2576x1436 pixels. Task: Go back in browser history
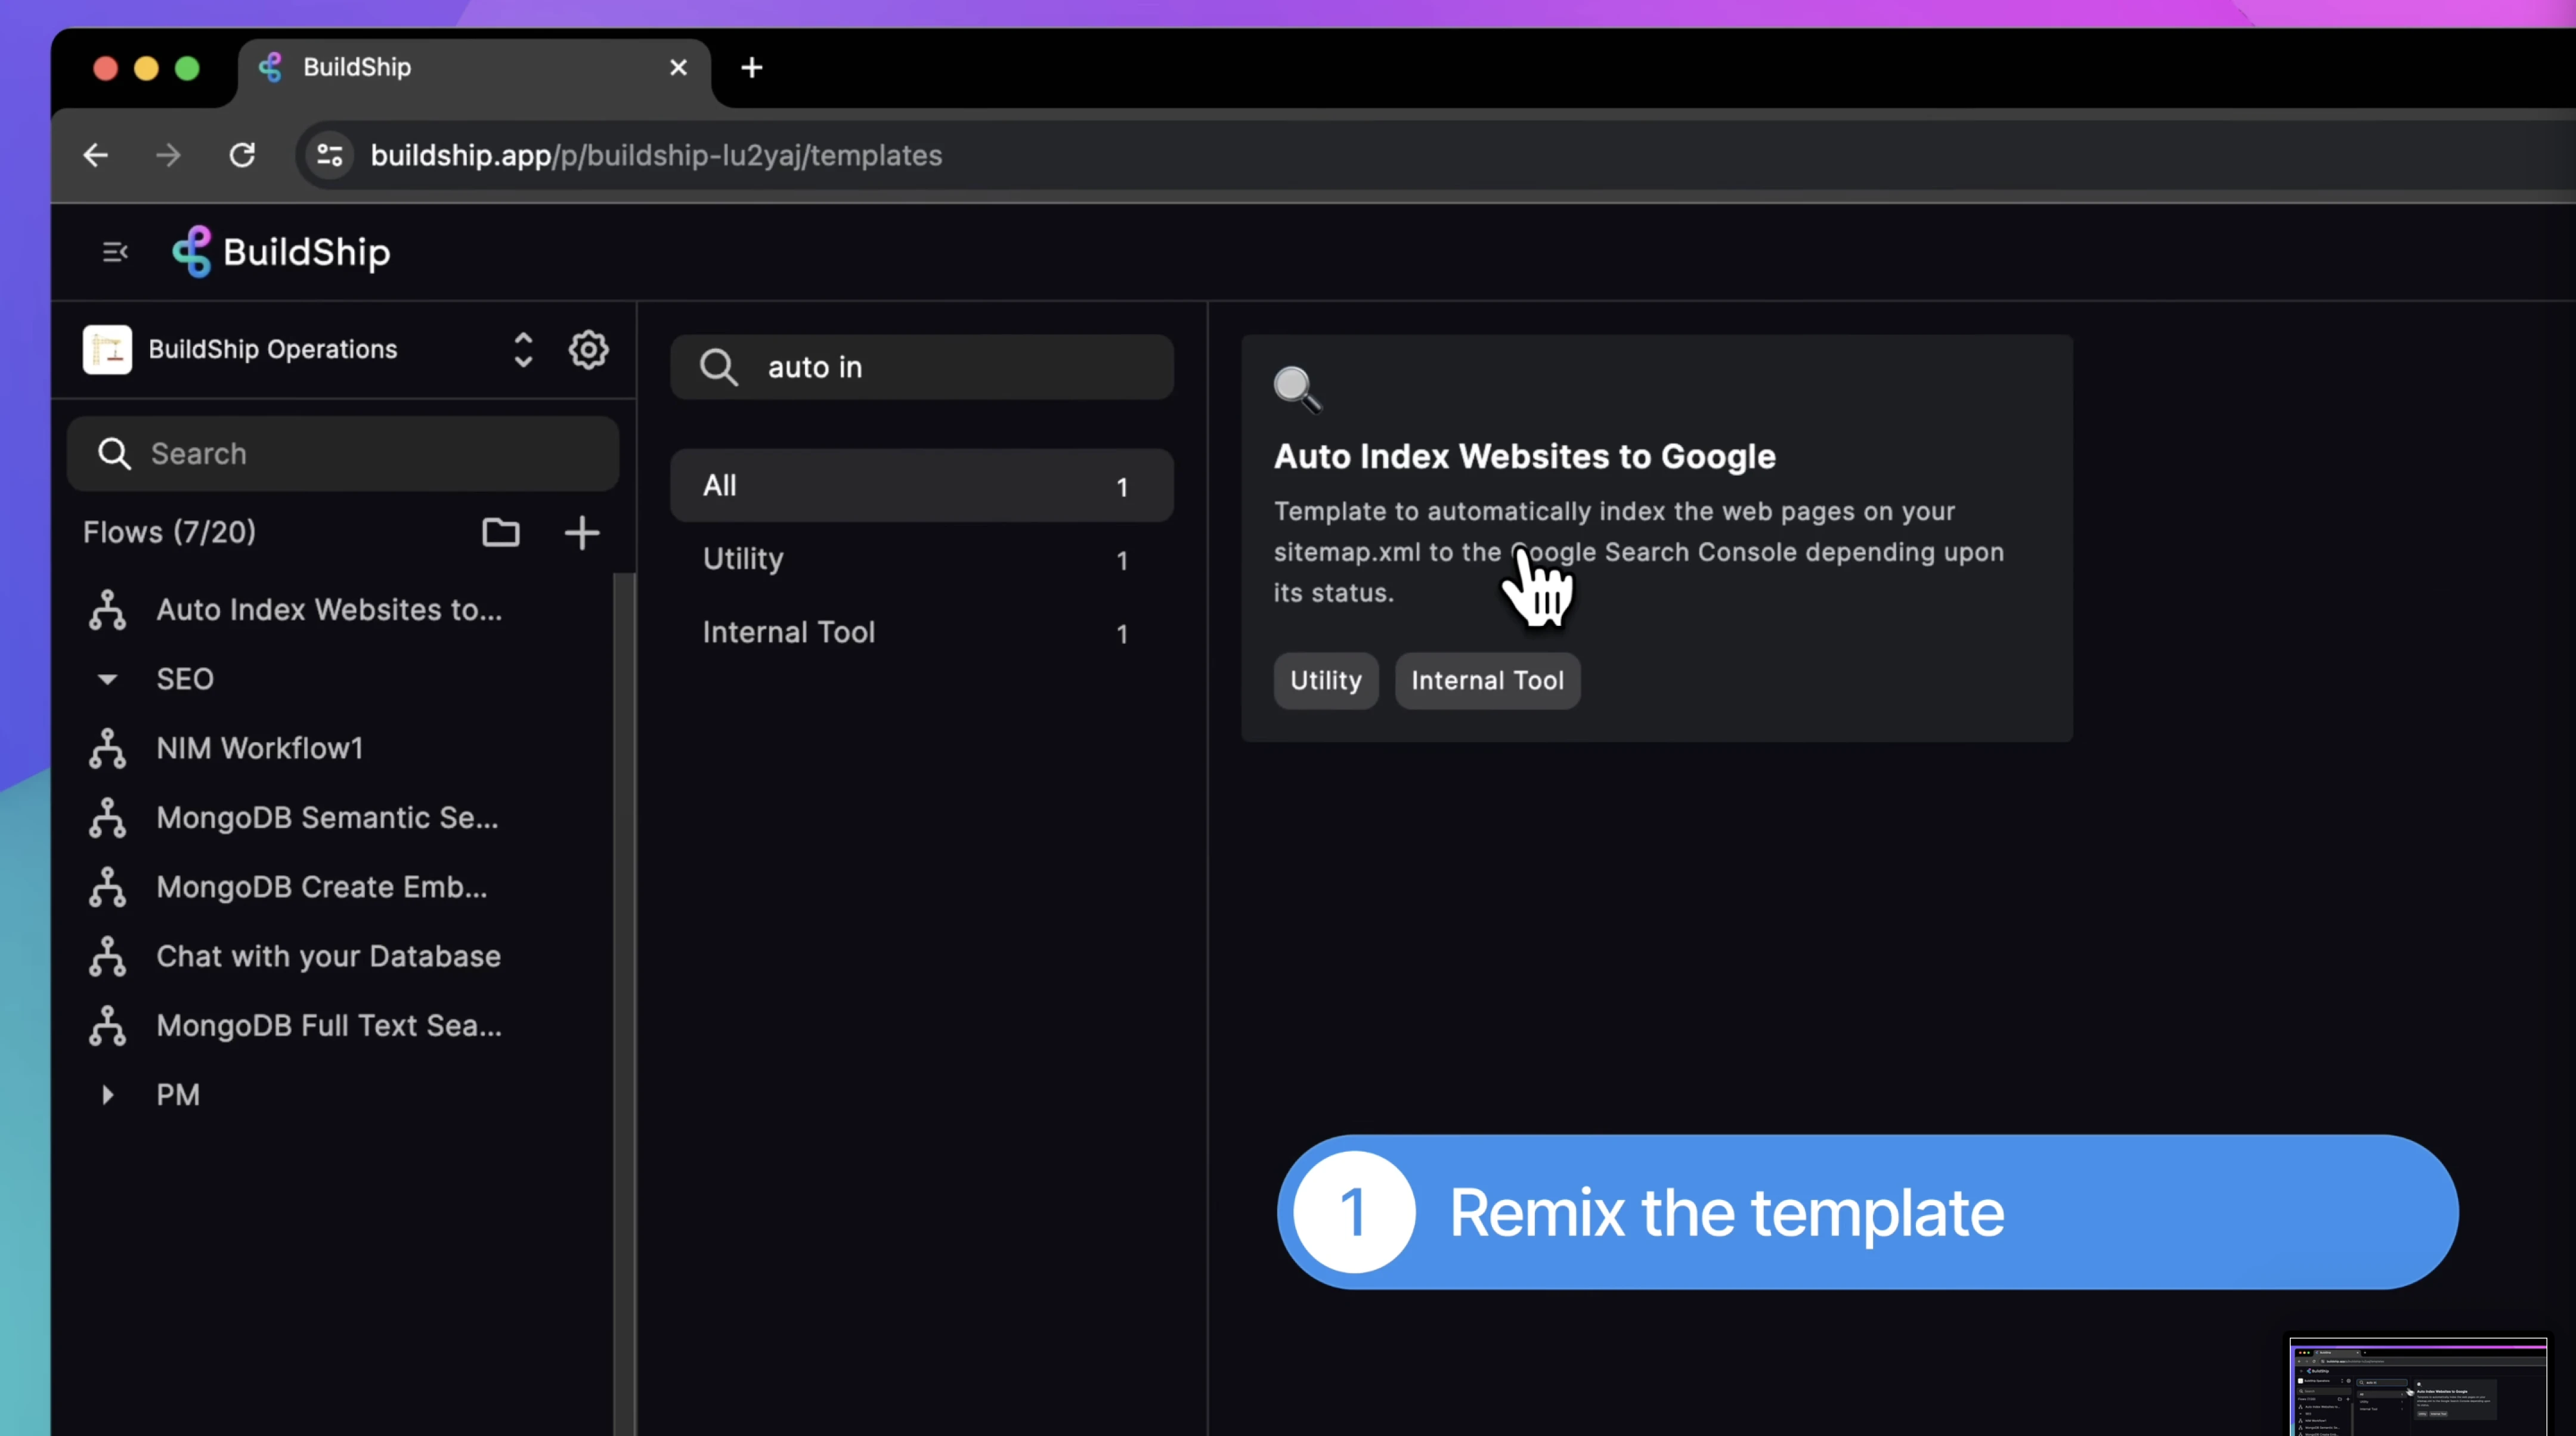click(x=96, y=155)
